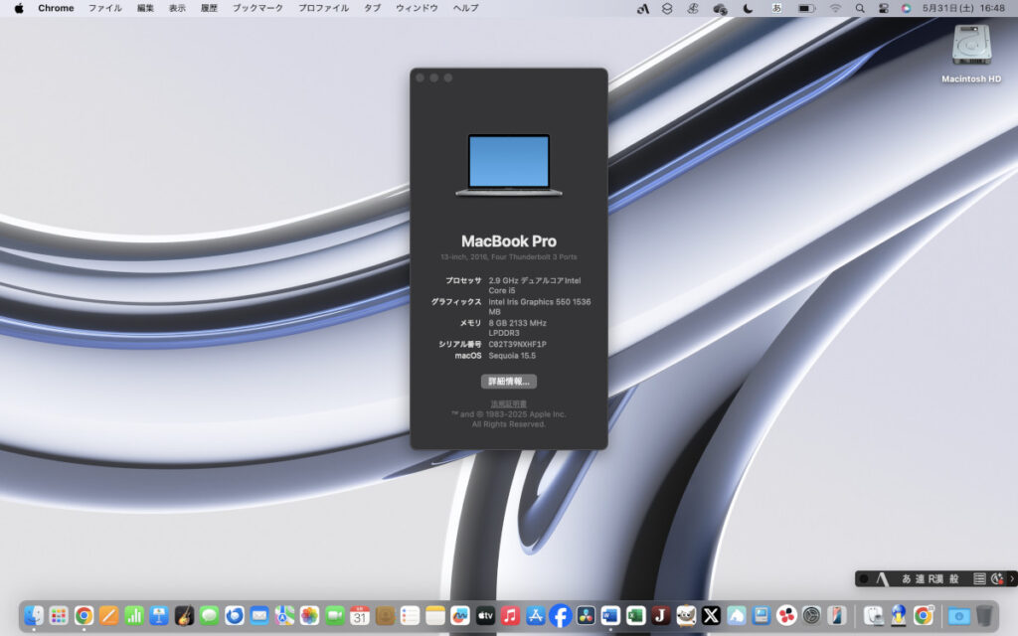Open Microsoft Excel in the Dock
The height and width of the screenshot is (636, 1018).
(635, 615)
